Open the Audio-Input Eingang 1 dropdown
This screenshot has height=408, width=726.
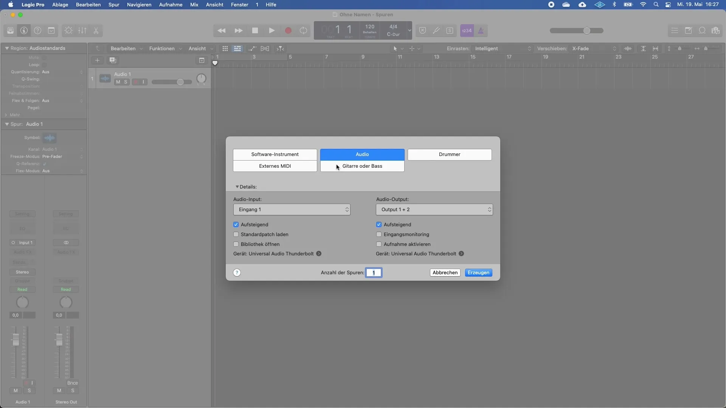[292, 210]
